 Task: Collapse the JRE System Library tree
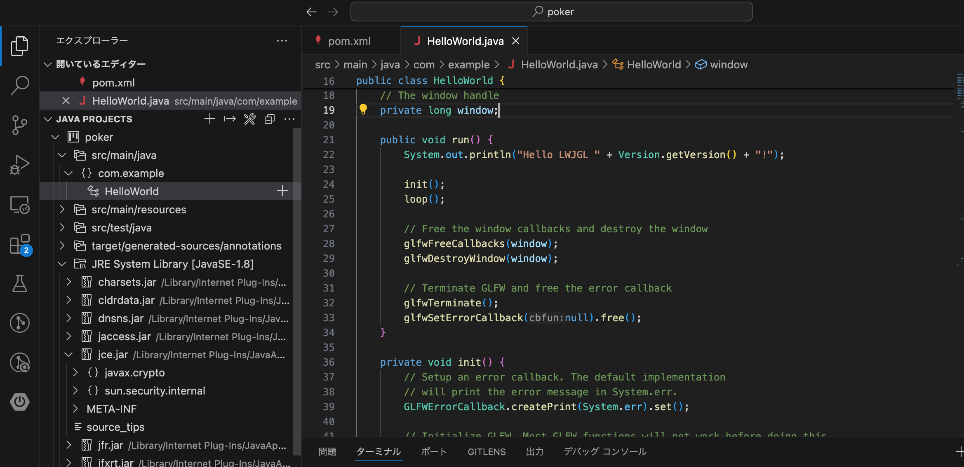point(62,264)
